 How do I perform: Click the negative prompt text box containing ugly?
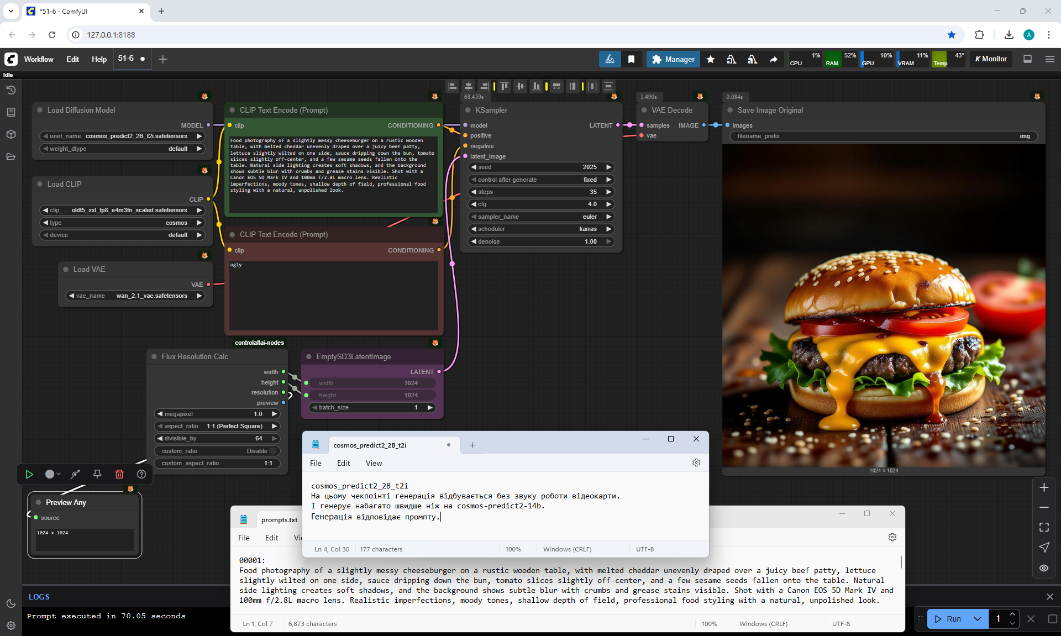point(333,296)
